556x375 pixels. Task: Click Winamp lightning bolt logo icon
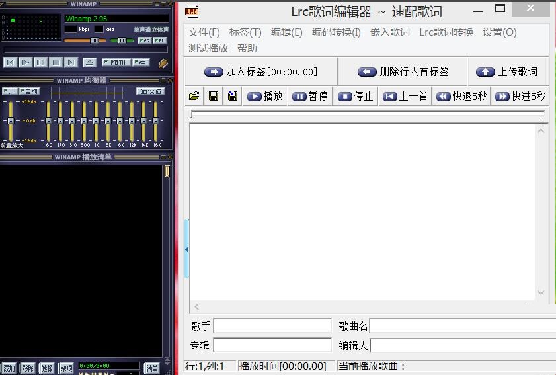[163, 63]
